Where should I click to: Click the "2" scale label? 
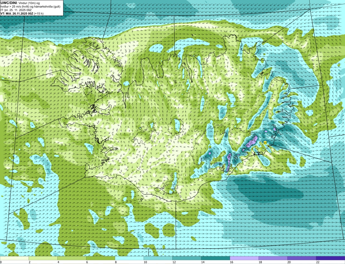pos(29,262)
